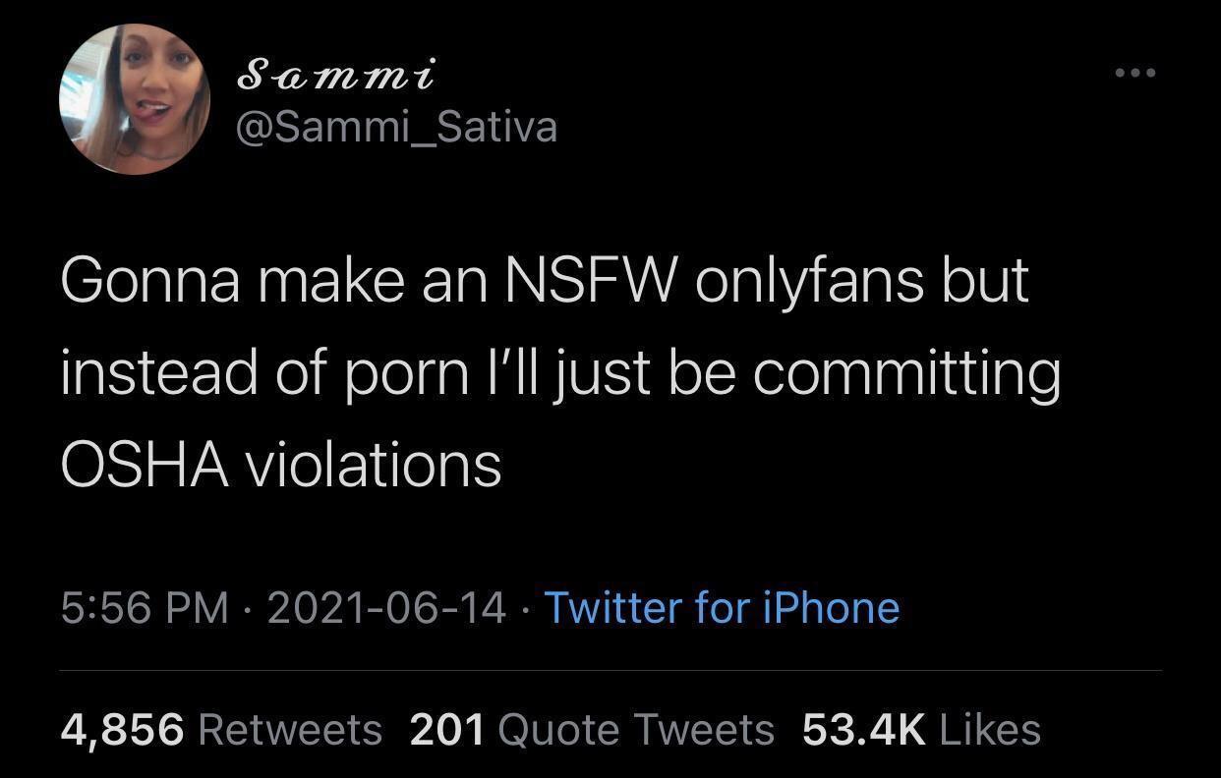View the Likes label
This screenshot has width=1221, height=778.
[x=990, y=730]
